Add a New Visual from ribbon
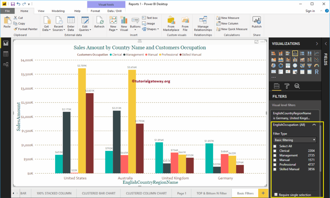 124,24
